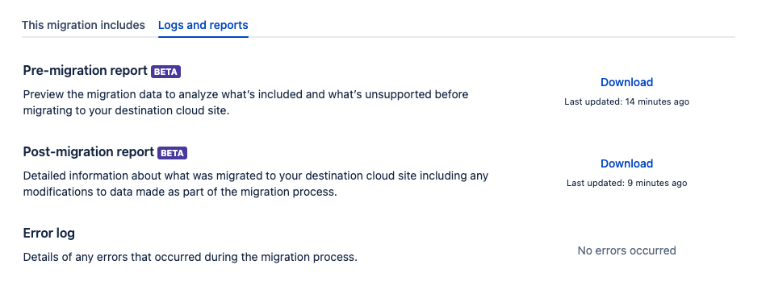Select the Logs and reports tab

click(x=203, y=25)
